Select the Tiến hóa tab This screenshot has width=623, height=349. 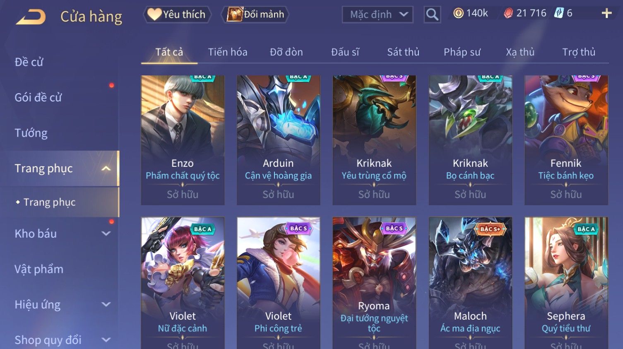click(228, 52)
